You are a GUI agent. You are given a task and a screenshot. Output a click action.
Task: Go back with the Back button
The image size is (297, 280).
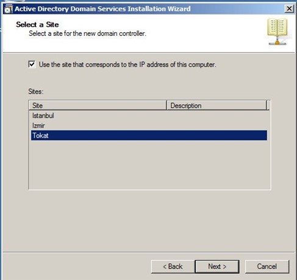tap(173, 267)
